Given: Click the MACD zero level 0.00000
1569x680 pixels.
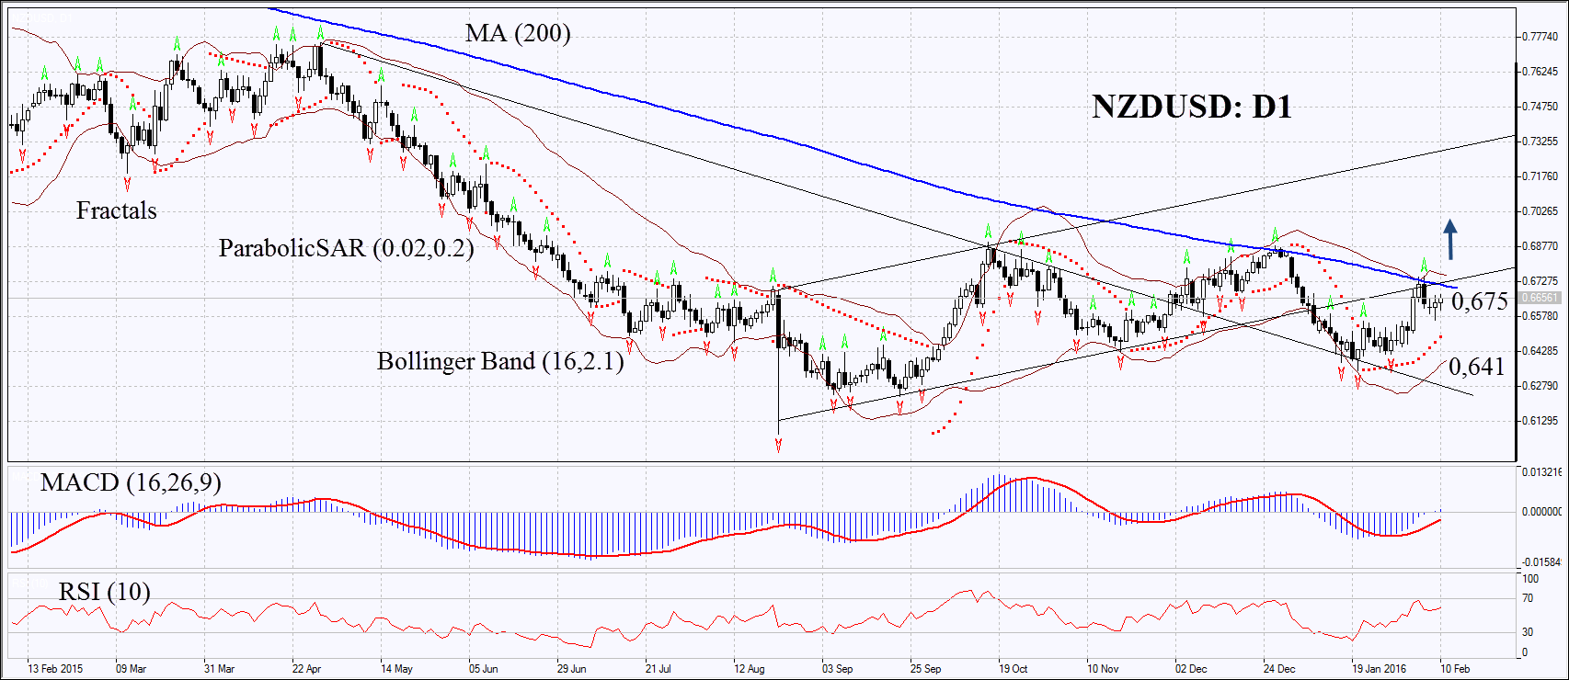Looking at the screenshot, I should [1541, 511].
